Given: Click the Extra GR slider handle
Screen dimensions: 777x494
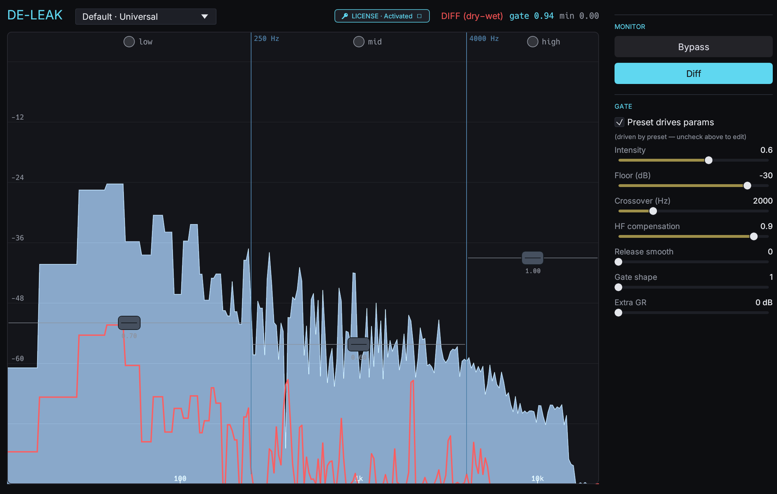Looking at the screenshot, I should coord(618,313).
